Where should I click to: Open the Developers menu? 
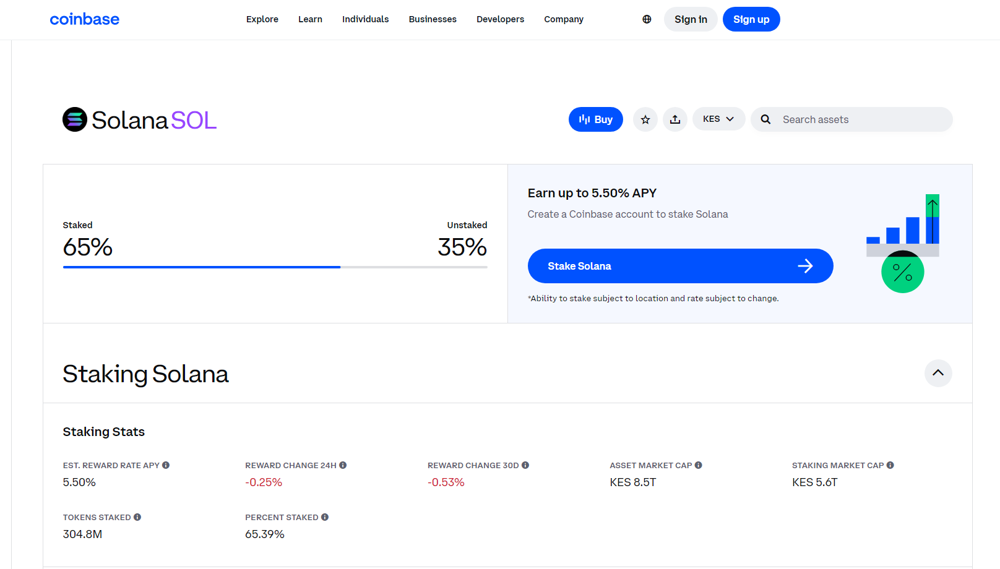[500, 19]
